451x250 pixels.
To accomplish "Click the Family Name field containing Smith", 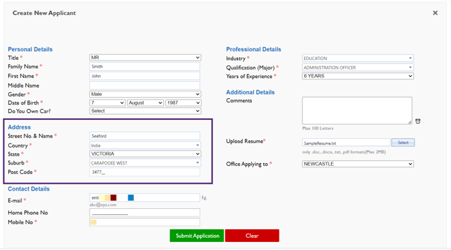I will pyautogui.click(x=145, y=67).
